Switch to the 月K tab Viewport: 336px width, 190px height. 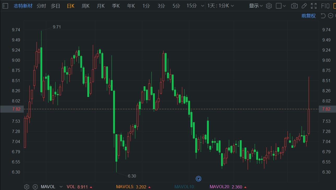click(101, 6)
